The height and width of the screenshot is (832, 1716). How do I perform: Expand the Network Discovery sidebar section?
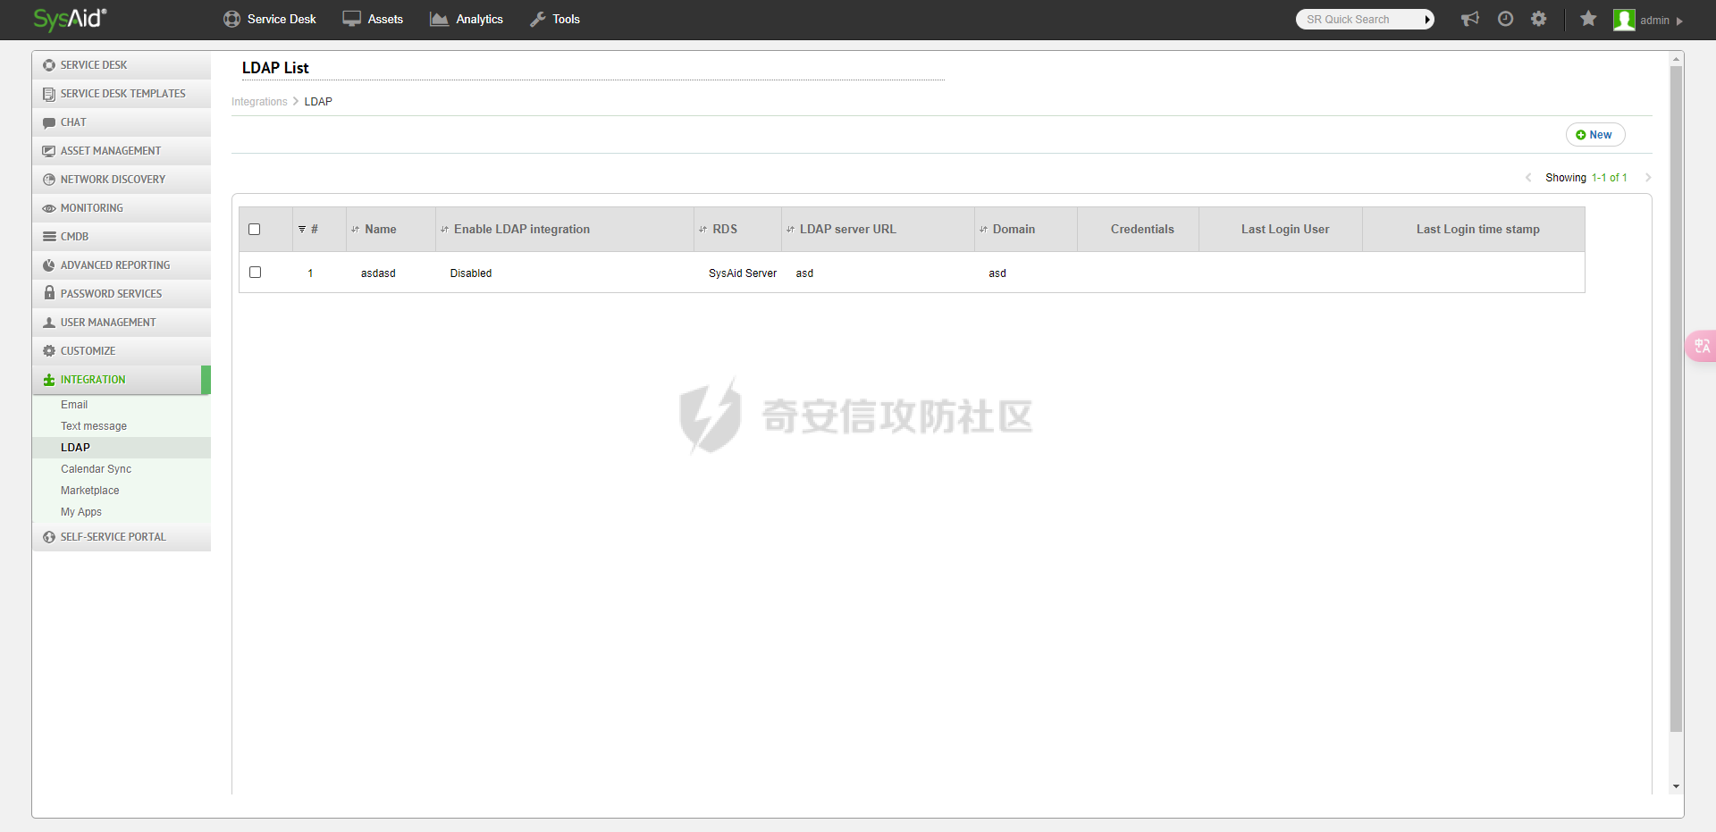click(x=122, y=180)
